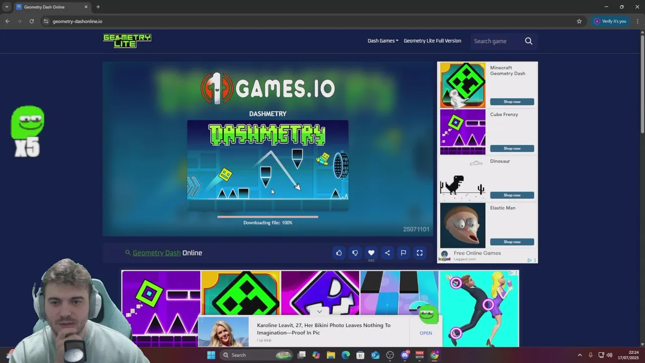Collapse the bottom ad with chevron

coord(319,312)
